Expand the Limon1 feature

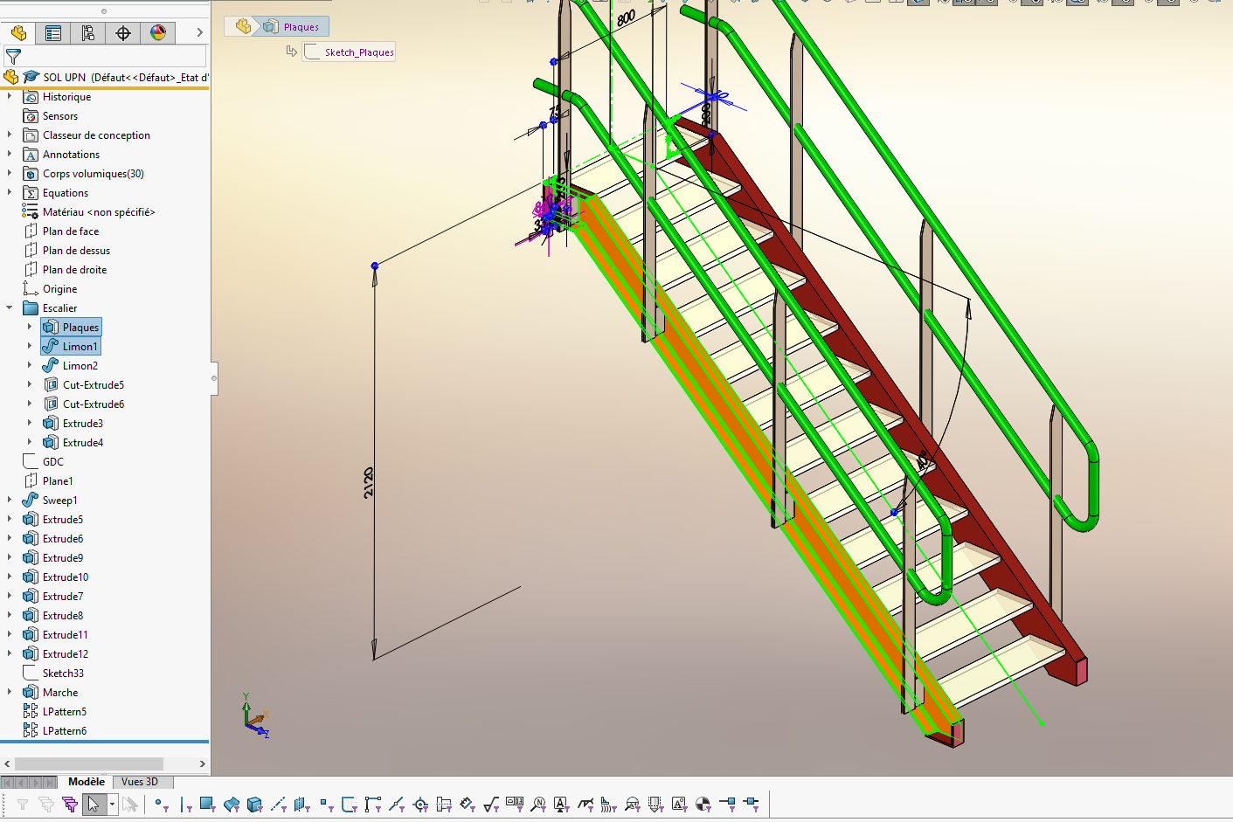pos(30,347)
